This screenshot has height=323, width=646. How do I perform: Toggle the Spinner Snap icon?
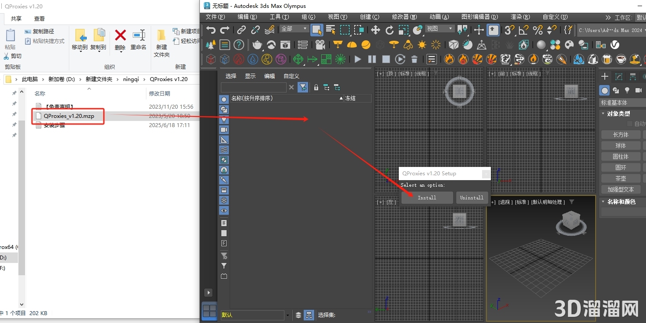(552, 30)
